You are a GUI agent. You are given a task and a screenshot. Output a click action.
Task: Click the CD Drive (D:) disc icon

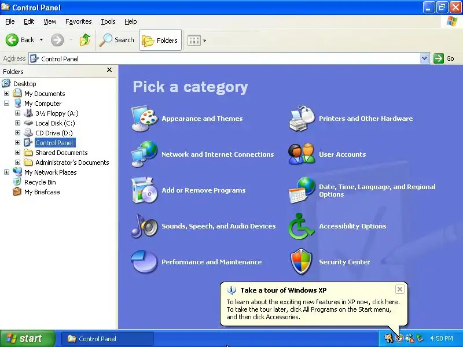pos(28,133)
